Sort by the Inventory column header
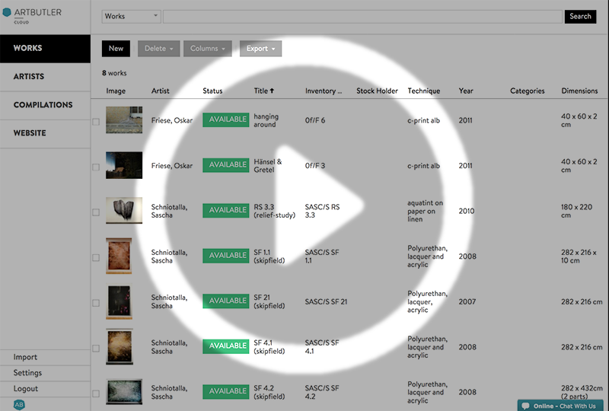The width and height of the screenshot is (609, 411). tap(323, 91)
